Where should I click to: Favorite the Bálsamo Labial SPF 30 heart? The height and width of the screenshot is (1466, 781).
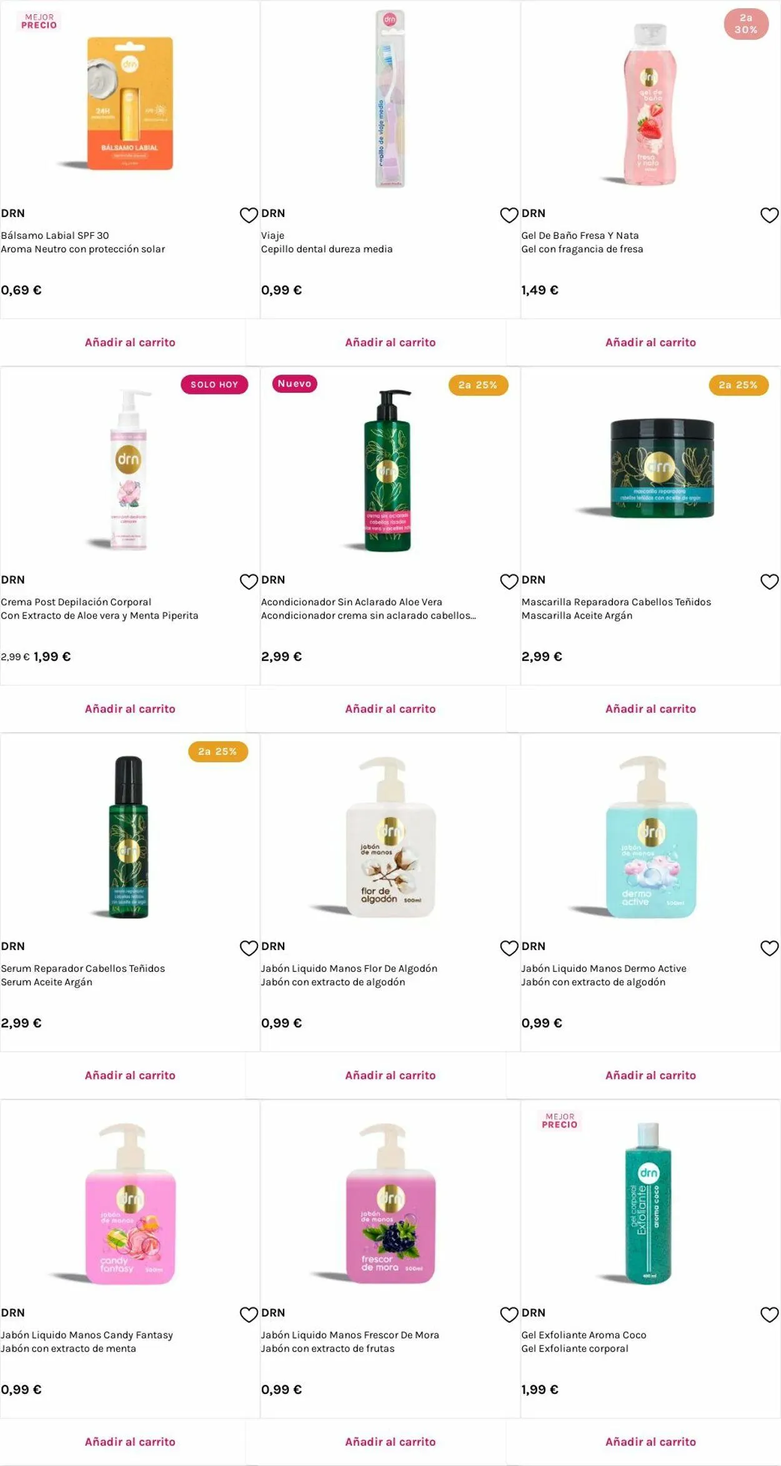click(249, 215)
